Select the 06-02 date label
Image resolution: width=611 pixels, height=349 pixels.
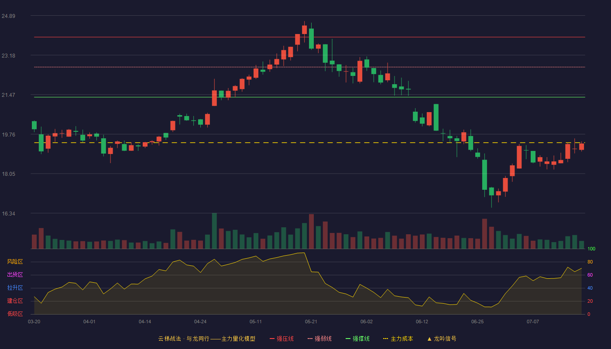click(367, 322)
